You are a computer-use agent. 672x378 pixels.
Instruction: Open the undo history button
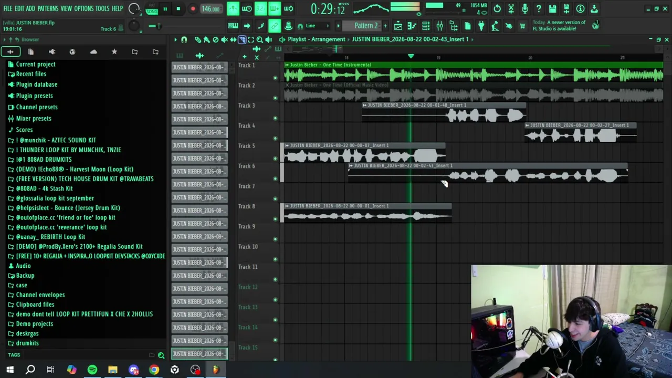(x=497, y=9)
